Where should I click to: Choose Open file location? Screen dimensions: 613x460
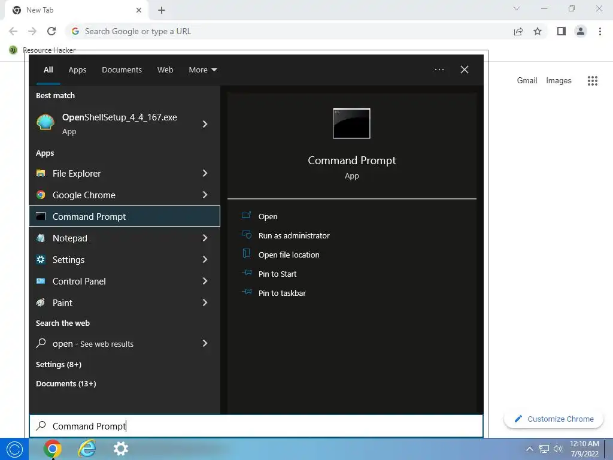pyautogui.click(x=289, y=255)
